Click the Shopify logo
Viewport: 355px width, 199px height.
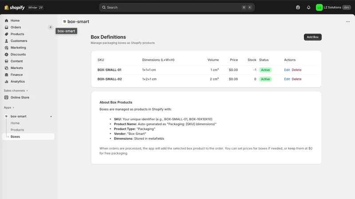pyautogui.click(x=14, y=8)
